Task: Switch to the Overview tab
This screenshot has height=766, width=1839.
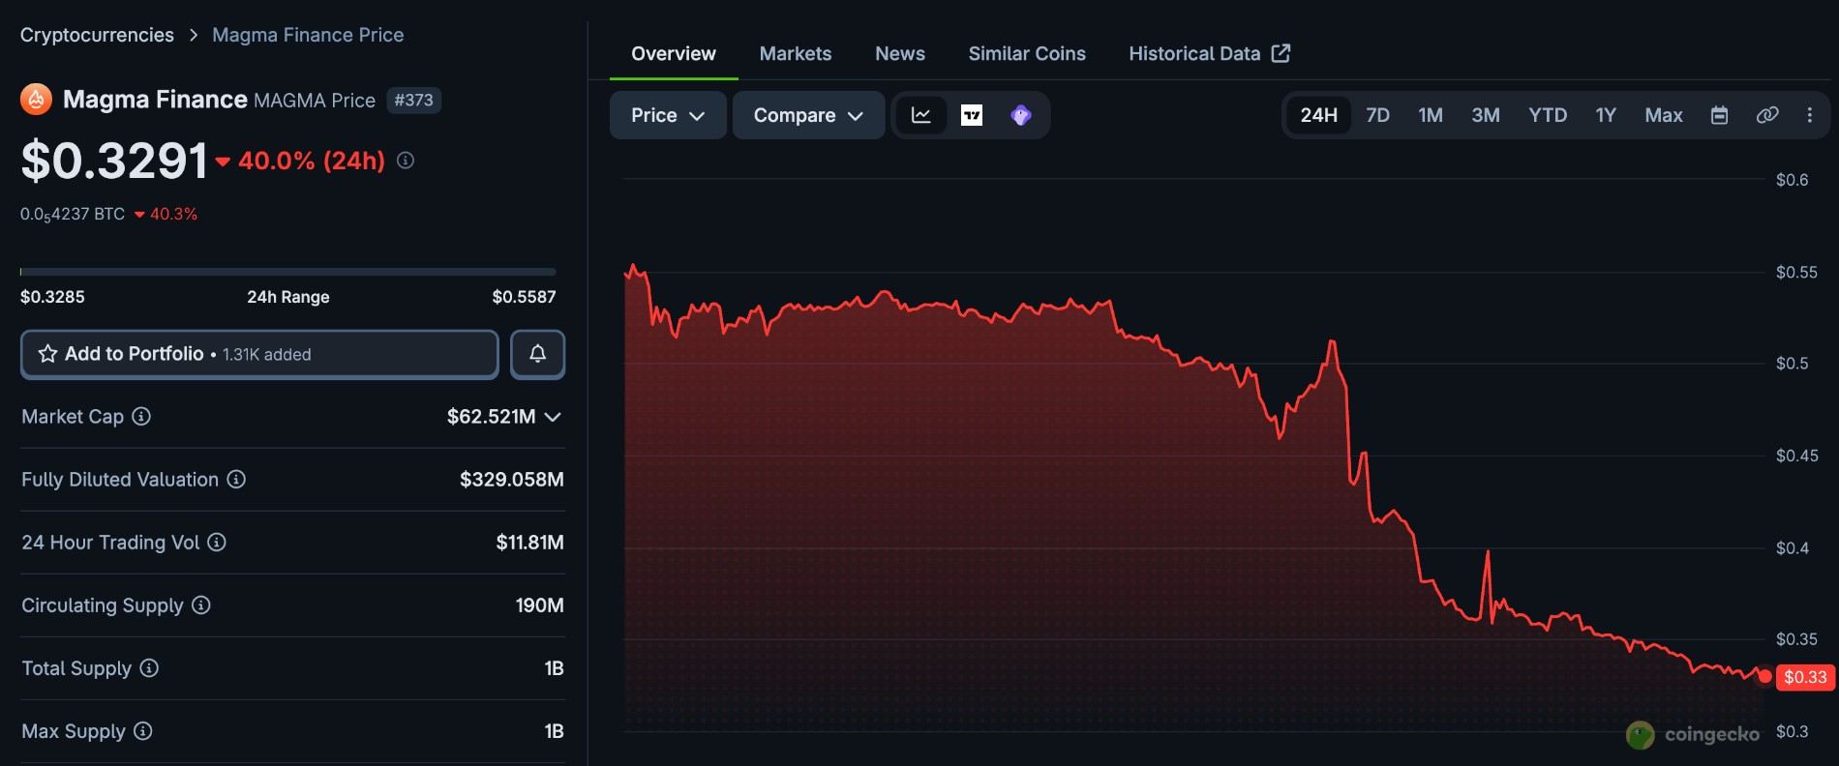Action: tap(674, 54)
